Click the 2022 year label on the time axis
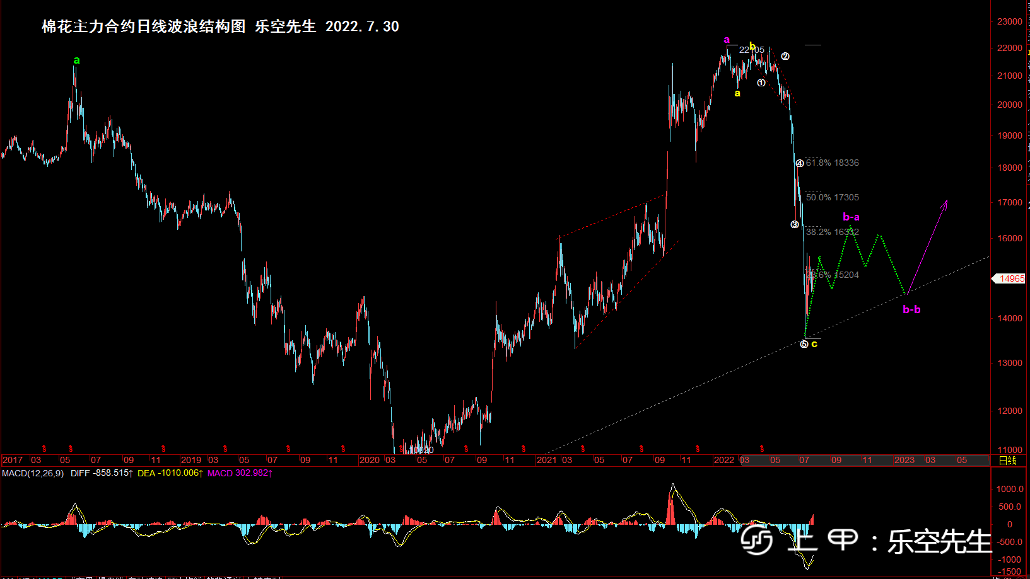The image size is (1030, 579). coord(724,461)
